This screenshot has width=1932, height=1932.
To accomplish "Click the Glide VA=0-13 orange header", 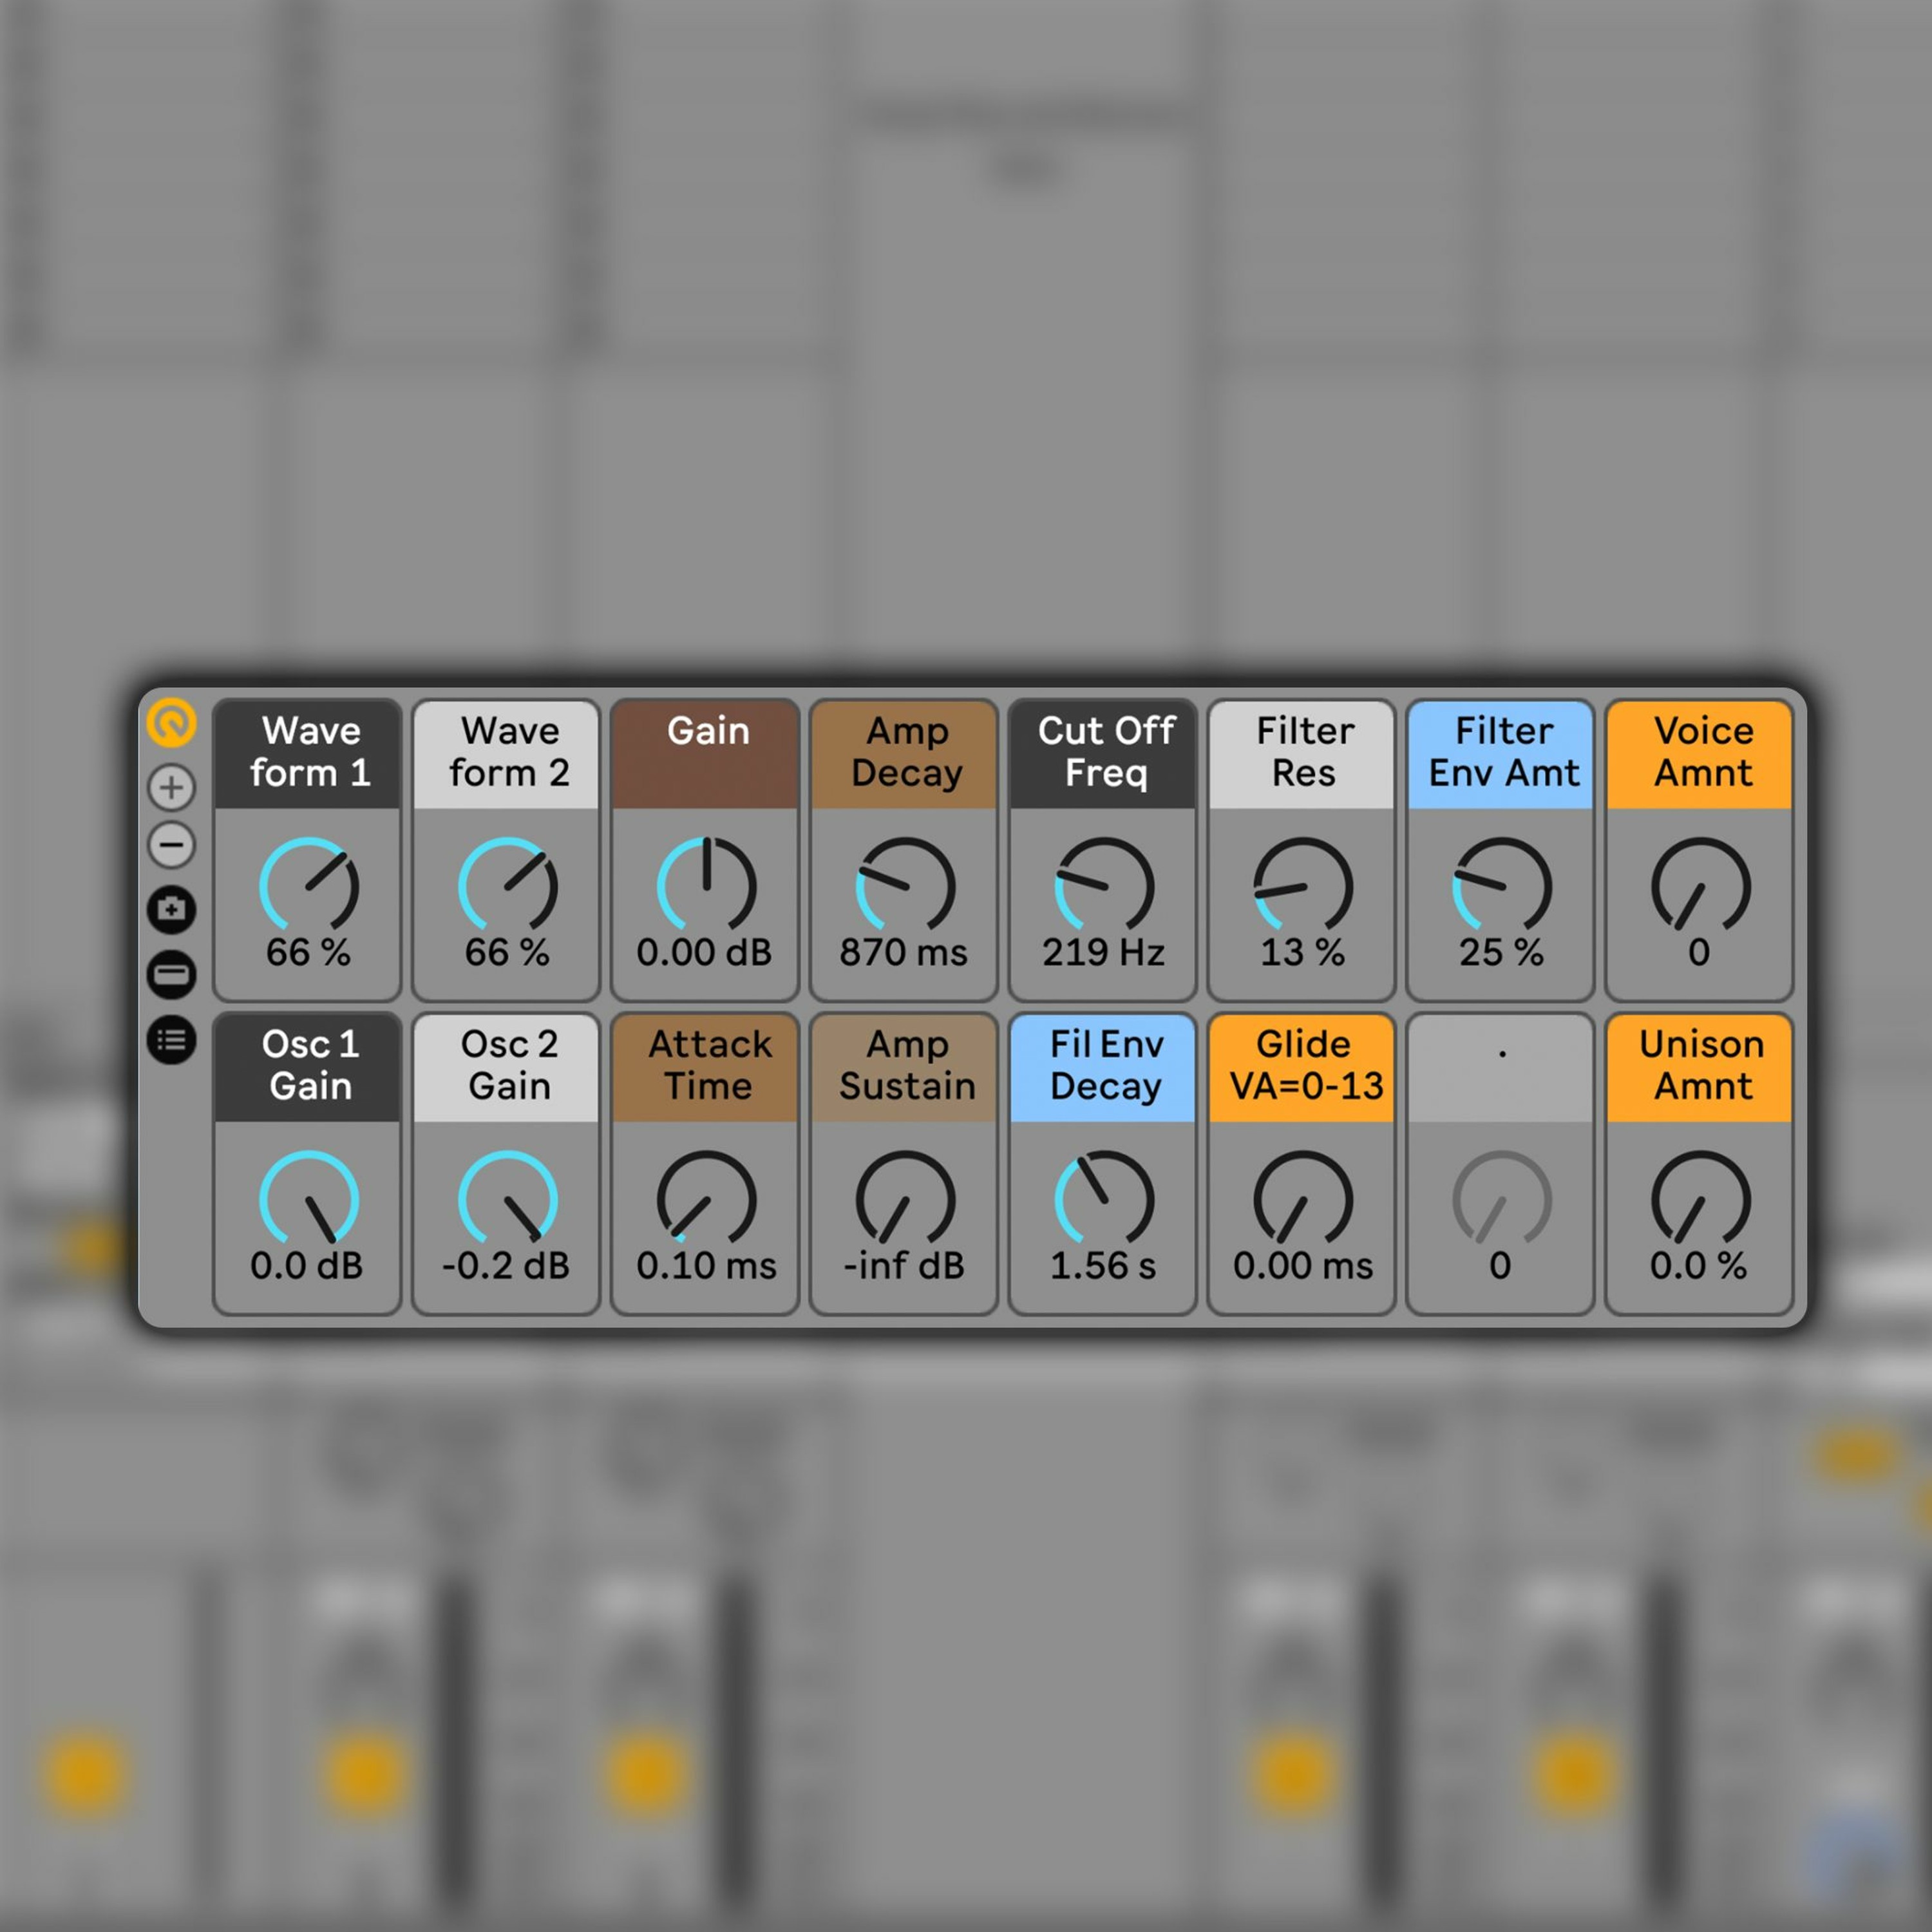I will (x=1303, y=1066).
